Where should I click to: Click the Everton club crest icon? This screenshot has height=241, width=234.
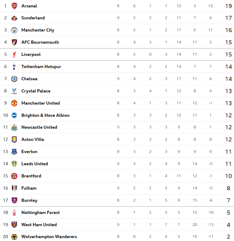pos(14,152)
